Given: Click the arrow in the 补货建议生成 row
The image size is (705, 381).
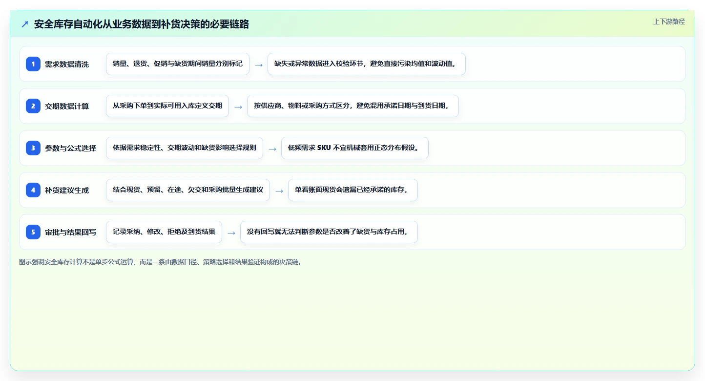Looking at the screenshot, I should click(x=279, y=190).
